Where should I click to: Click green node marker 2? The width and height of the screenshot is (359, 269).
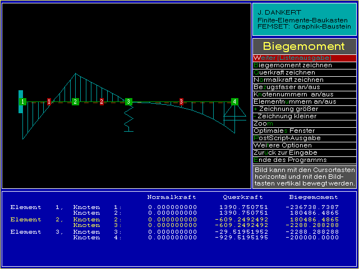click(x=75, y=101)
